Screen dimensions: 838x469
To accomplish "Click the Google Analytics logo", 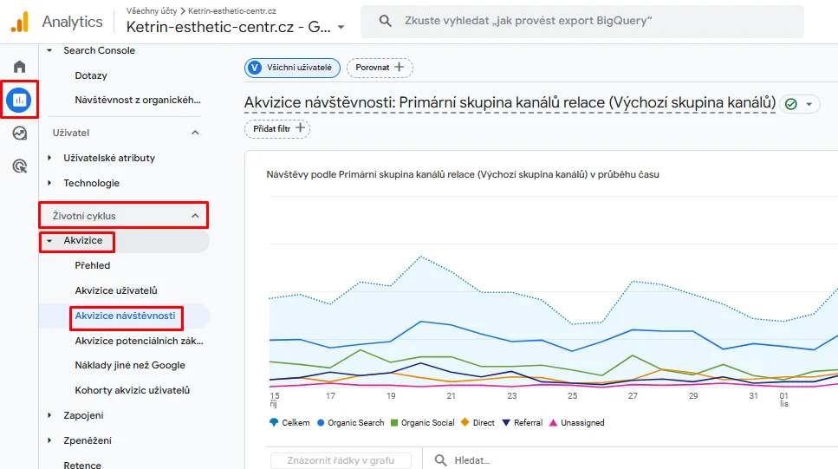I will [20, 23].
